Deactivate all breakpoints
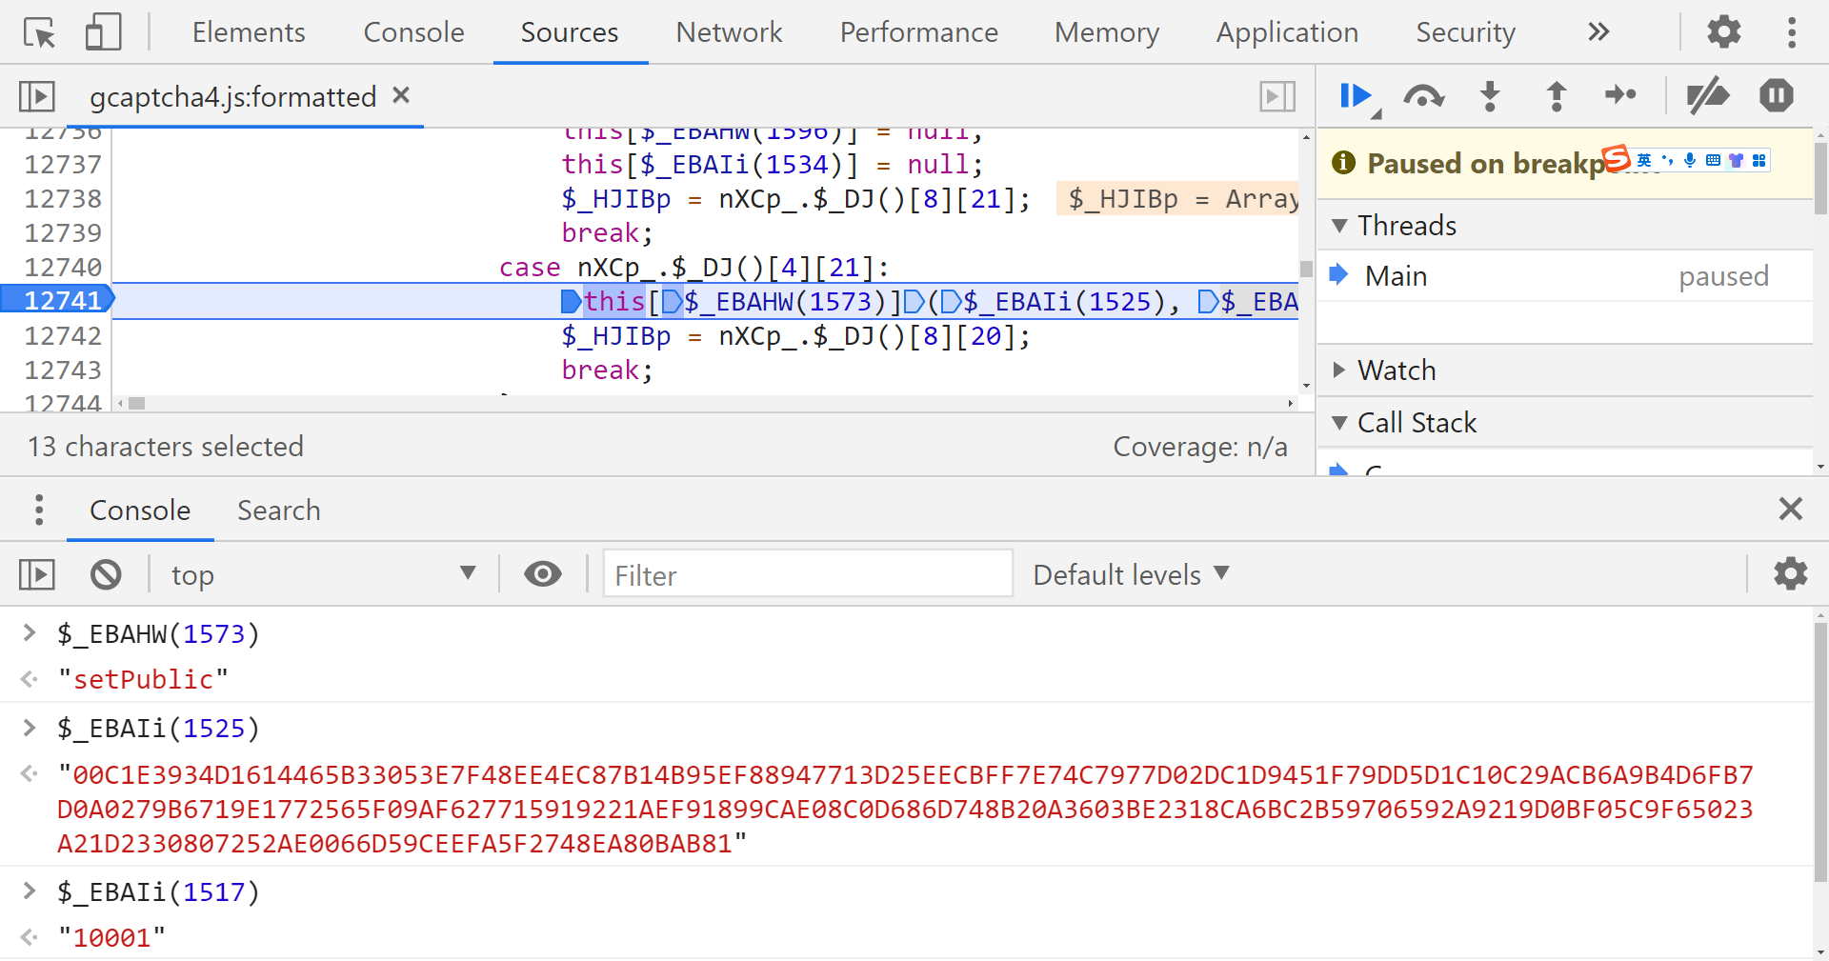Screen dimensions: 1829x961 pos(1707,95)
